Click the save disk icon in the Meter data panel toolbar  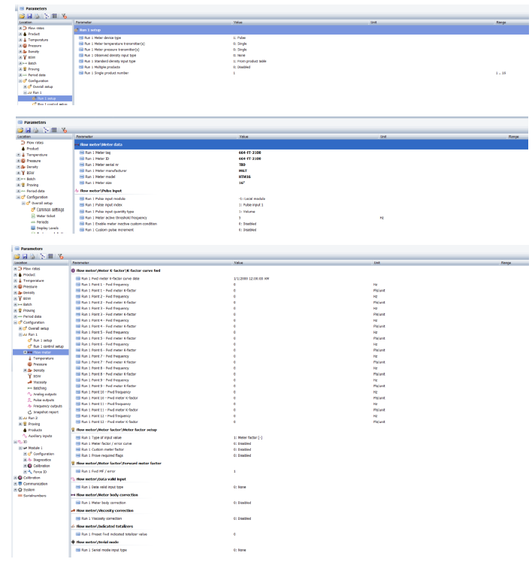(x=28, y=130)
